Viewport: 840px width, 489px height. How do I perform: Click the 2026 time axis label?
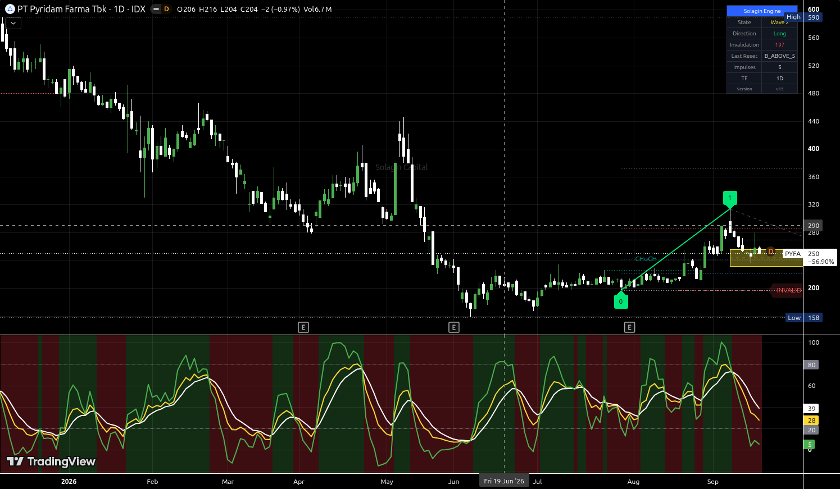click(69, 482)
